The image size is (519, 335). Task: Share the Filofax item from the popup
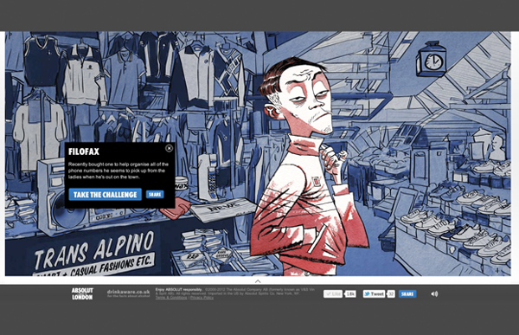click(x=155, y=195)
